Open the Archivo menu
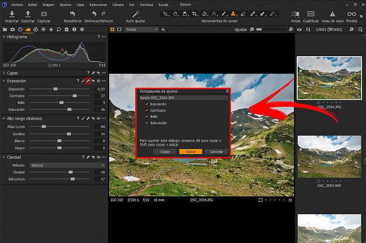Viewport: 366px width, 243px height. [17, 4]
